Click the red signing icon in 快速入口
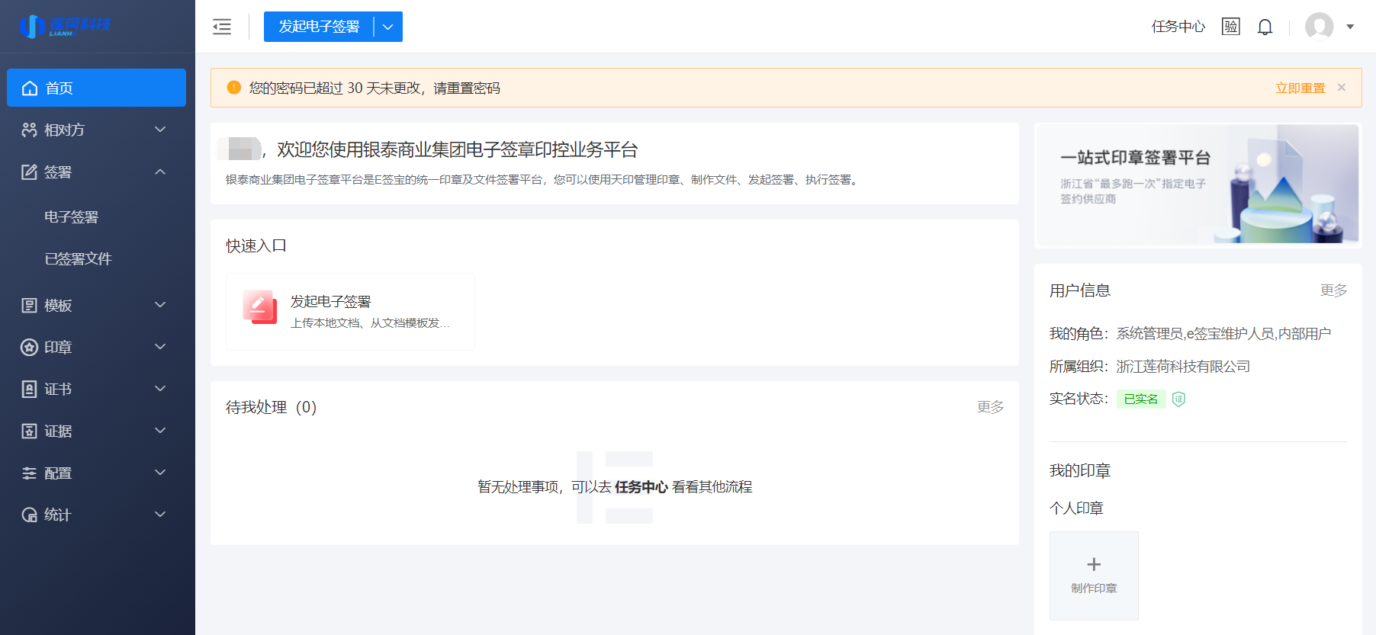Image resolution: width=1376 pixels, height=635 pixels. coord(260,307)
